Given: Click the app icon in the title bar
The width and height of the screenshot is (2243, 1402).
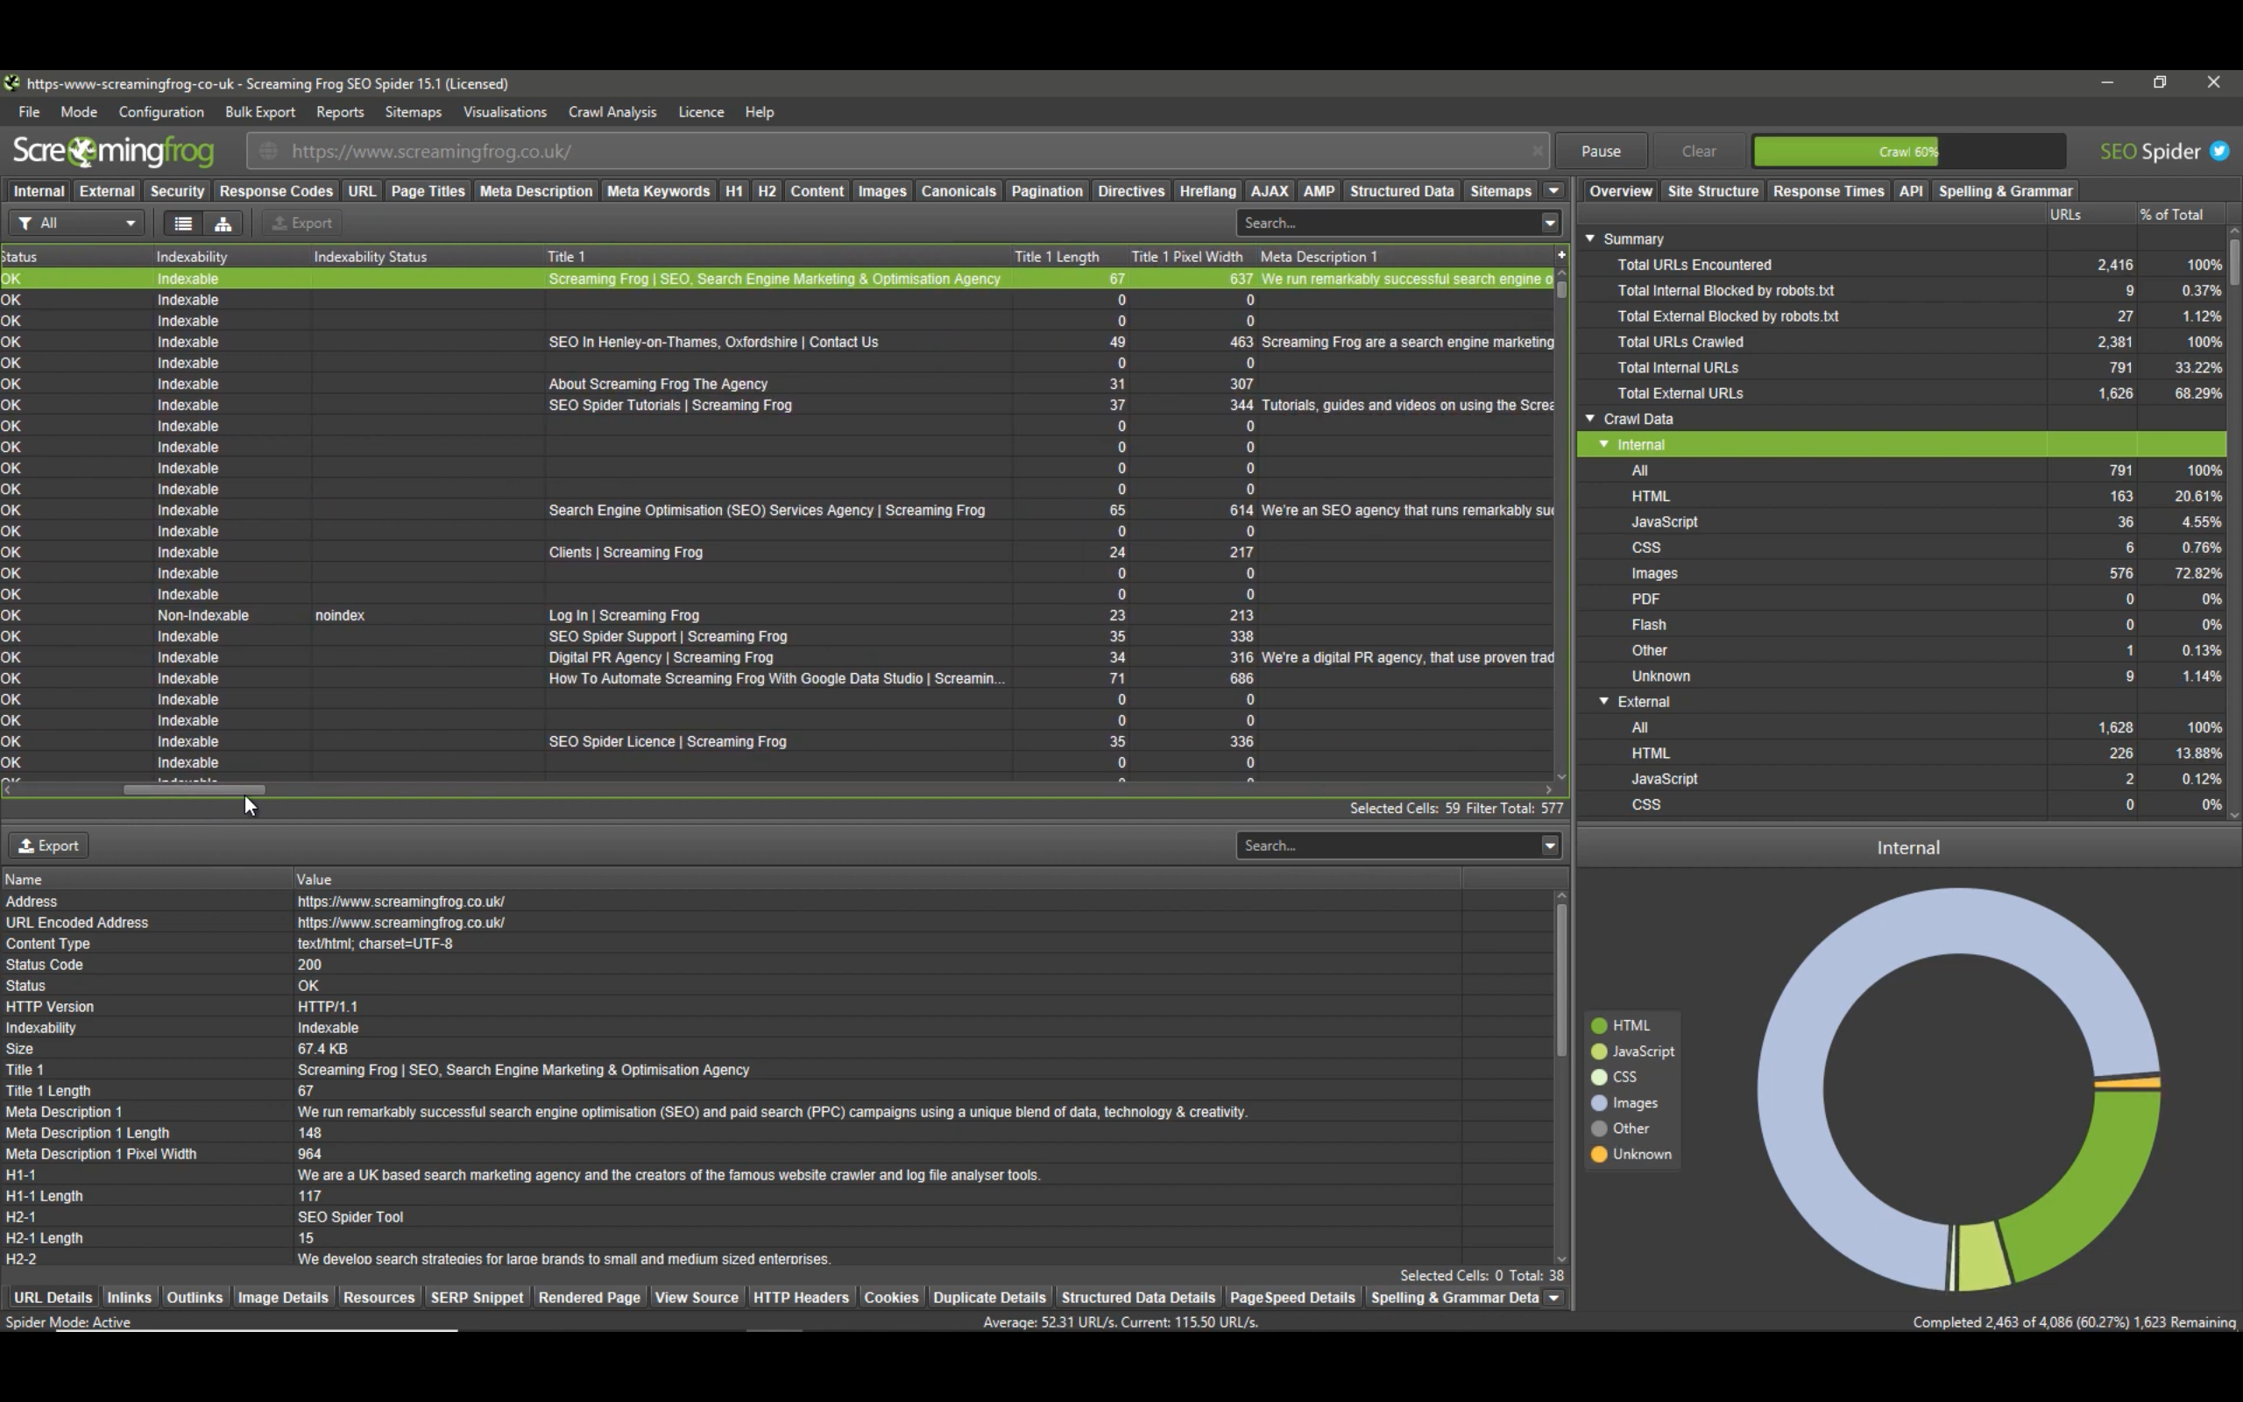Looking at the screenshot, I should point(11,83).
